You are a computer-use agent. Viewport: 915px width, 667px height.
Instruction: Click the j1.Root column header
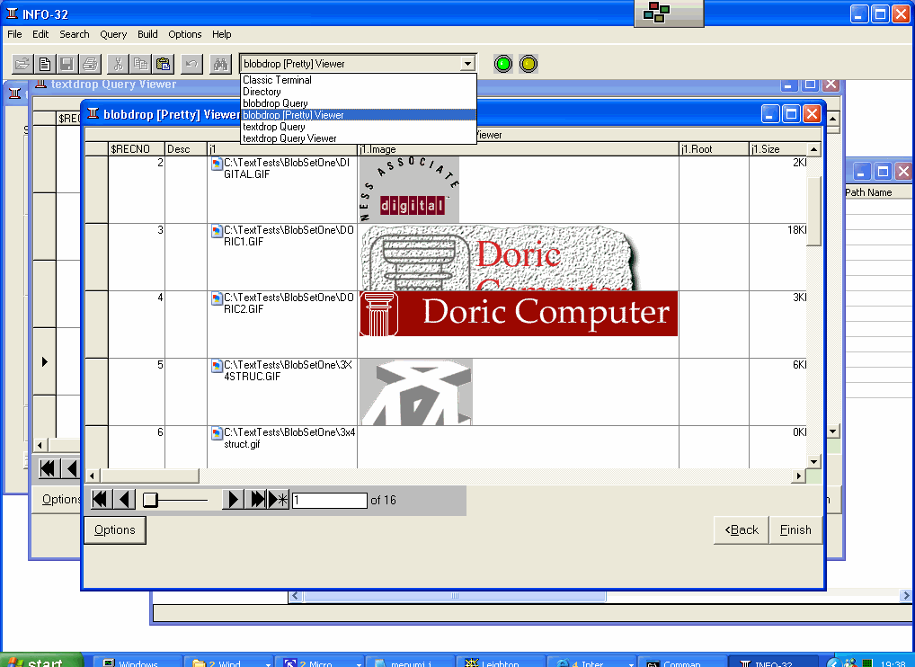[x=715, y=149]
